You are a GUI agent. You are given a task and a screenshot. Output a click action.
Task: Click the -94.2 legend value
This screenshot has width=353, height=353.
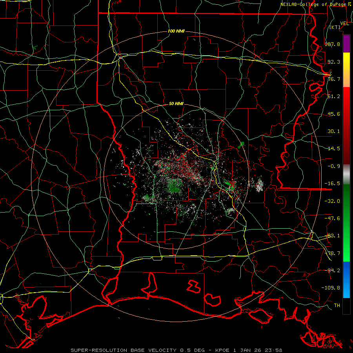332,271
